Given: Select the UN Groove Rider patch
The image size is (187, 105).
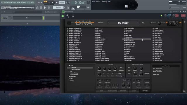Looking at the screenshot, I should pyautogui.click(x=157, y=39).
